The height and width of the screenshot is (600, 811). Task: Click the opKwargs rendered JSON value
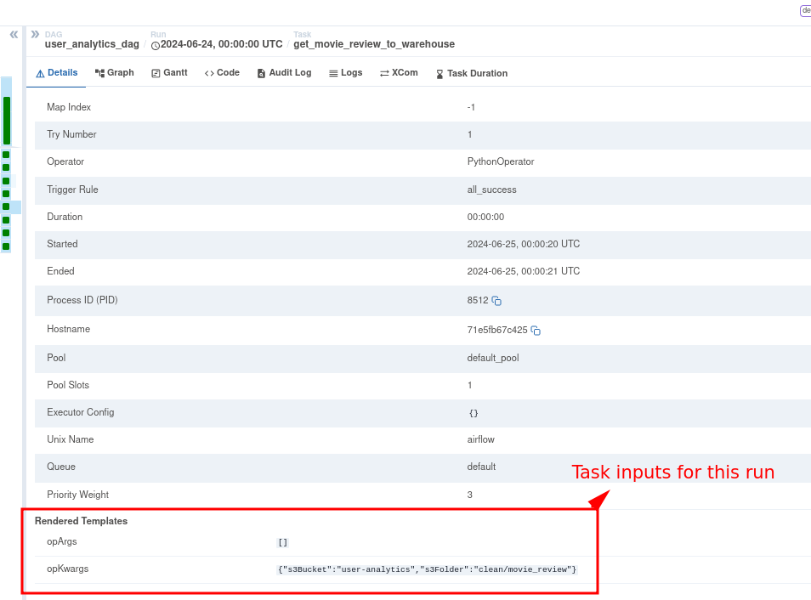coord(428,569)
